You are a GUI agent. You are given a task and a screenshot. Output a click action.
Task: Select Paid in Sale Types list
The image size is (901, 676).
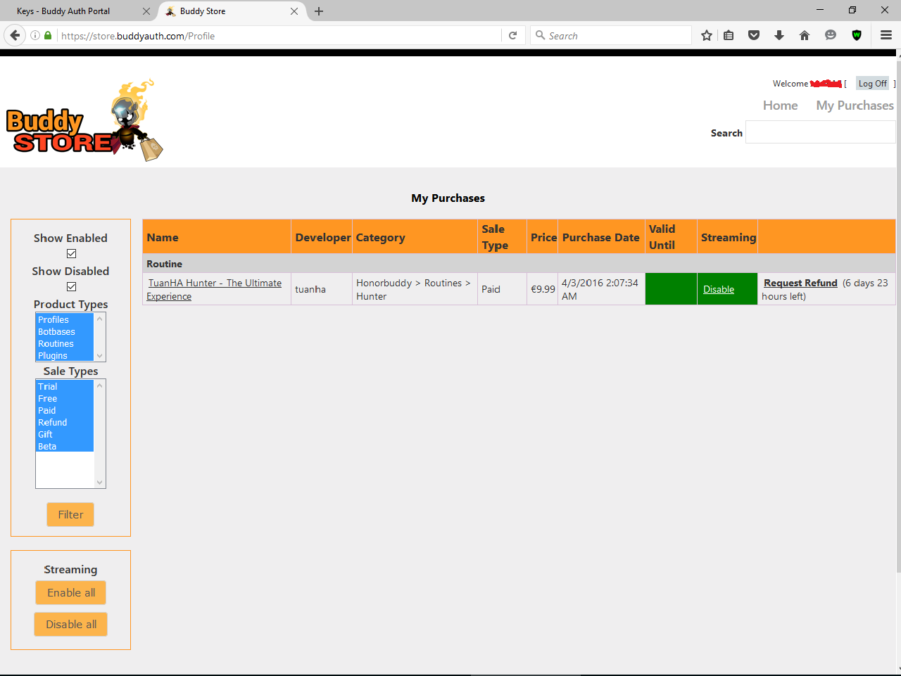point(65,411)
